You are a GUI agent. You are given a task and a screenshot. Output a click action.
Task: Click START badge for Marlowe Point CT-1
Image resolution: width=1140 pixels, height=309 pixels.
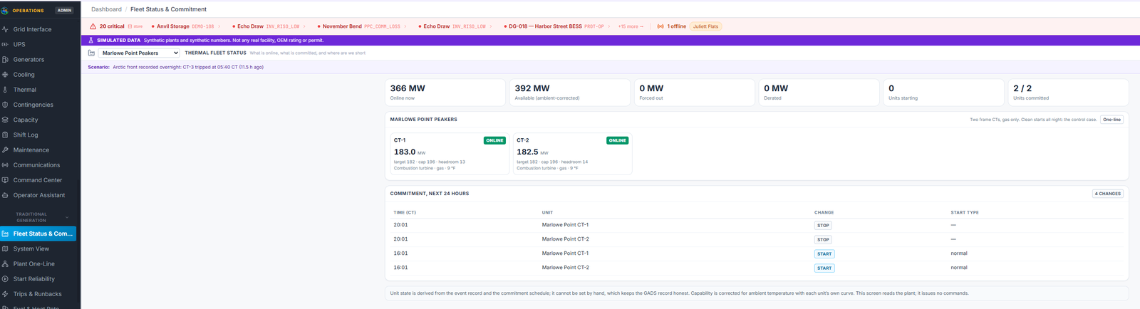[824, 254]
